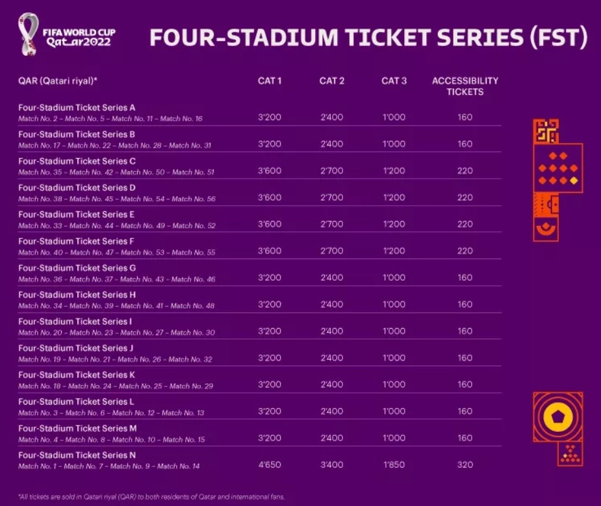Viewport: 601px width, 506px height.
Task: Click the Accessibility Tickets column header
Action: [465, 86]
